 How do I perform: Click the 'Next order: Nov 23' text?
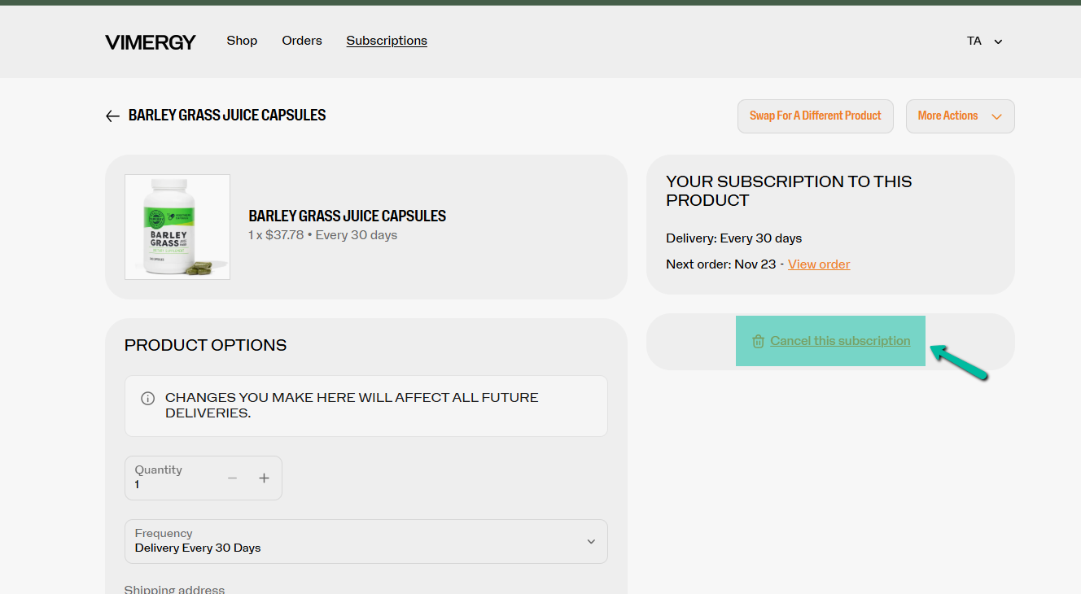pos(721,264)
